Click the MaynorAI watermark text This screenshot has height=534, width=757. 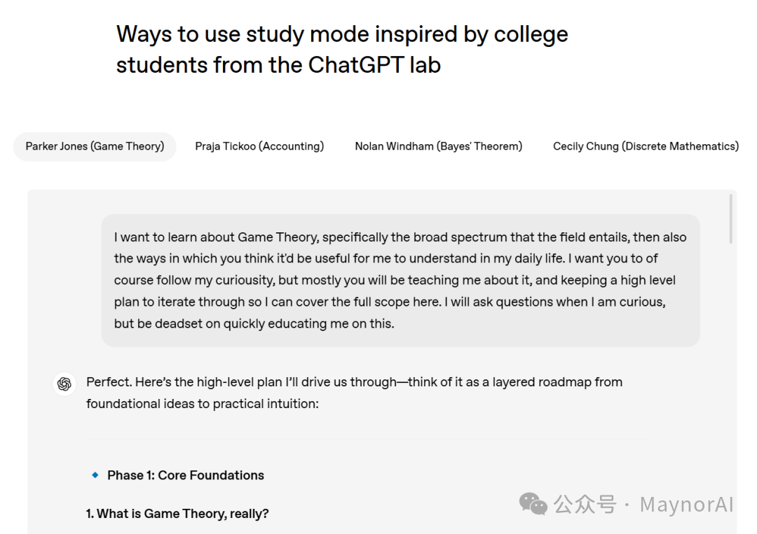pyautogui.click(x=686, y=504)
